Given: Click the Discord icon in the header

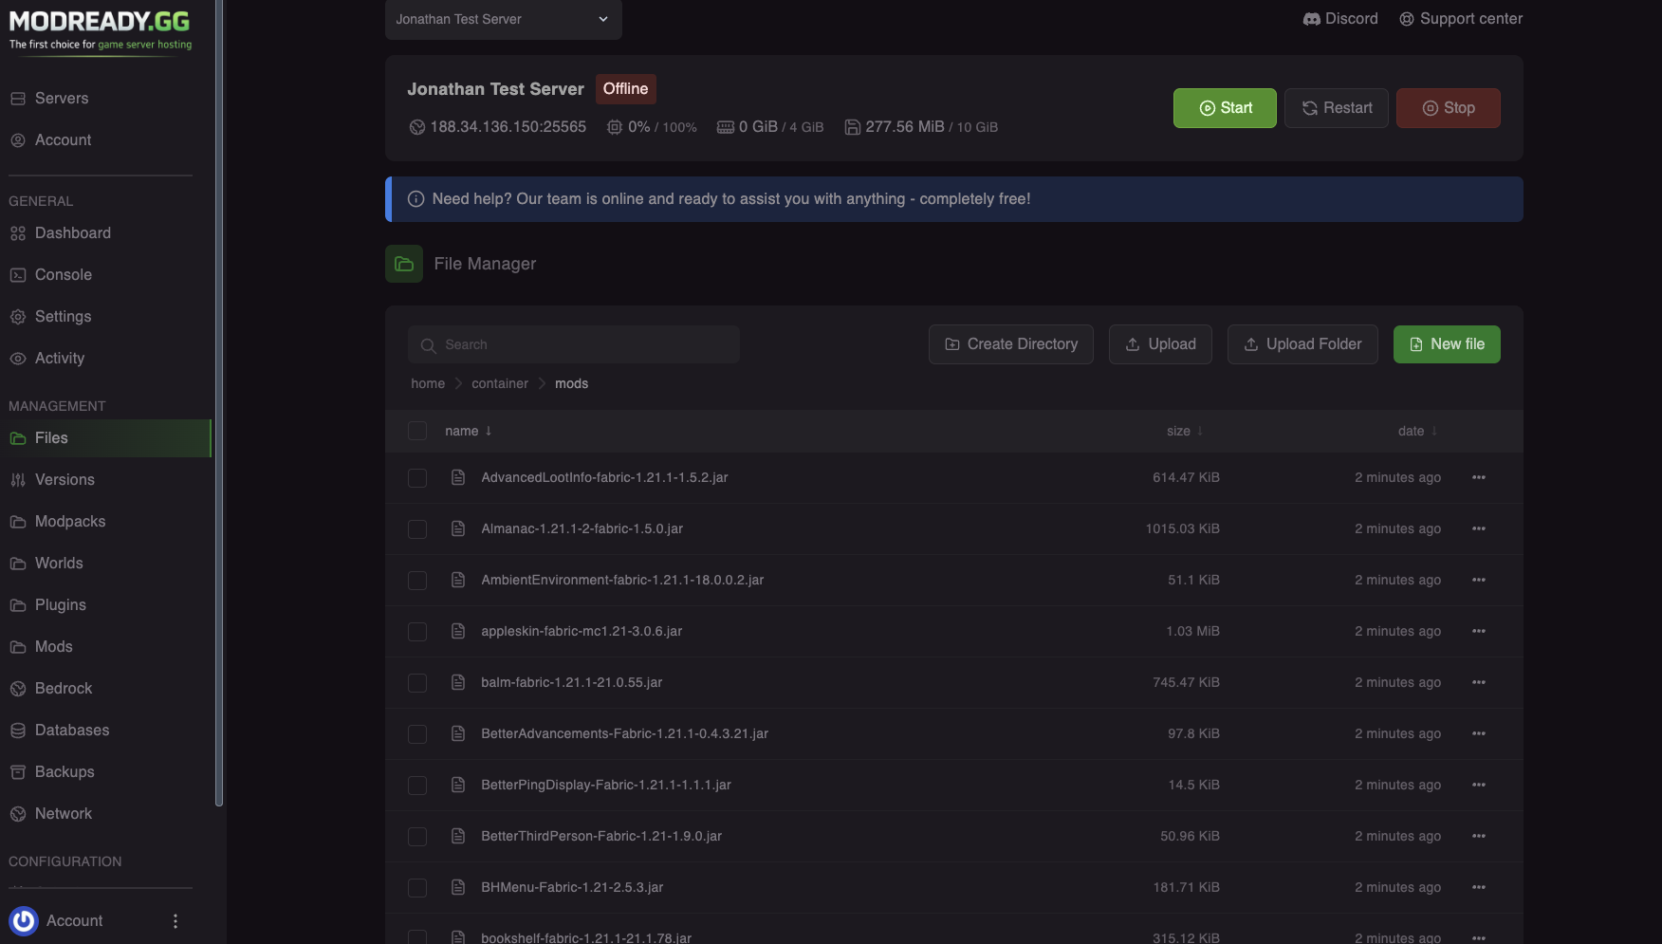Looking at the screenshot, I should point(1310,18).
